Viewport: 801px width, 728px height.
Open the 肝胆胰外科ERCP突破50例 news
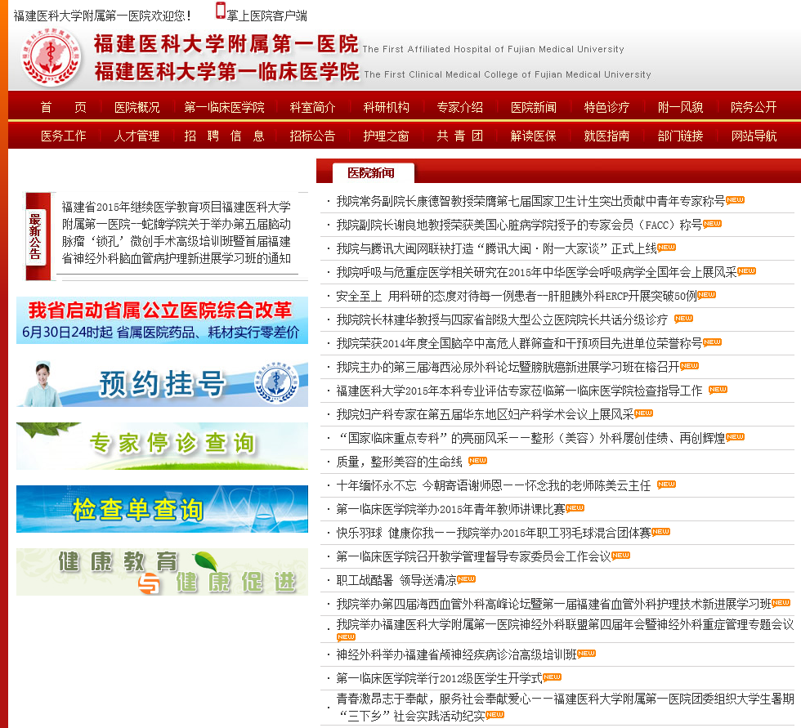coord(517,296)
